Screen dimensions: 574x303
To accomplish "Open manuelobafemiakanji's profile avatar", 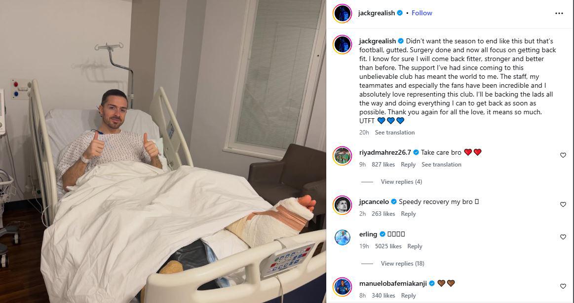I will point(342,287).
